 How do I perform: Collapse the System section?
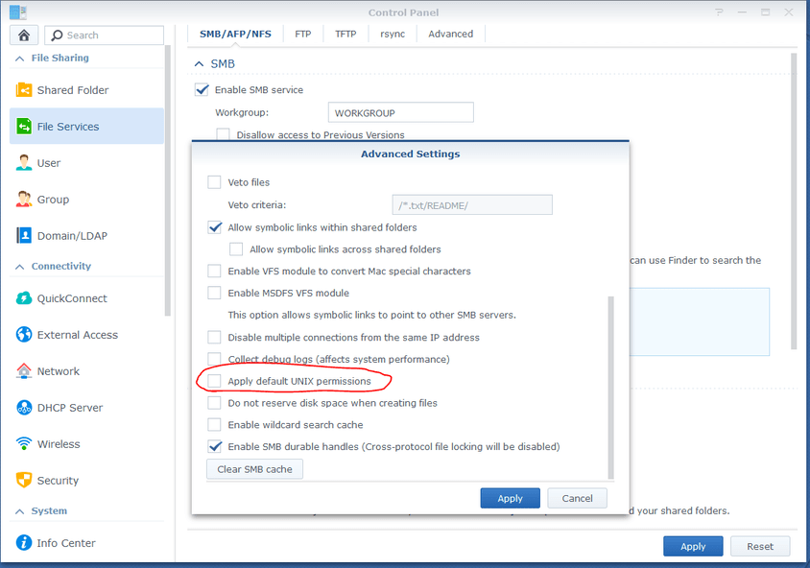click(19, 511)
